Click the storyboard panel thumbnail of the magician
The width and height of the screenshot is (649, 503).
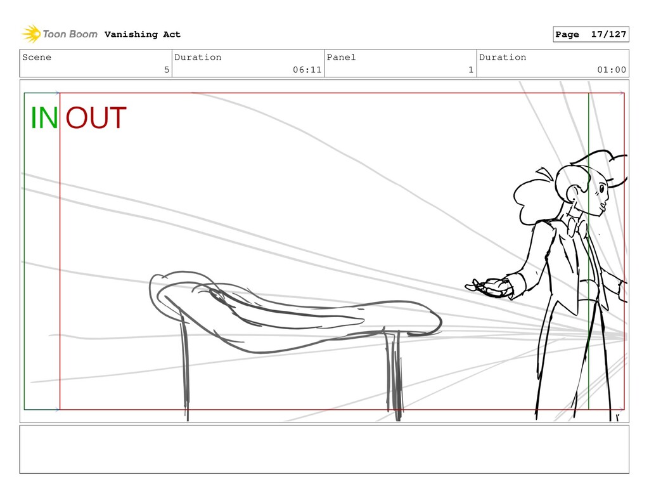pos(324,251)
